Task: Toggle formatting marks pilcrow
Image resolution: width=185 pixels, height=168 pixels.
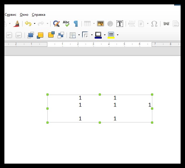Action: (x=76, y=24)
